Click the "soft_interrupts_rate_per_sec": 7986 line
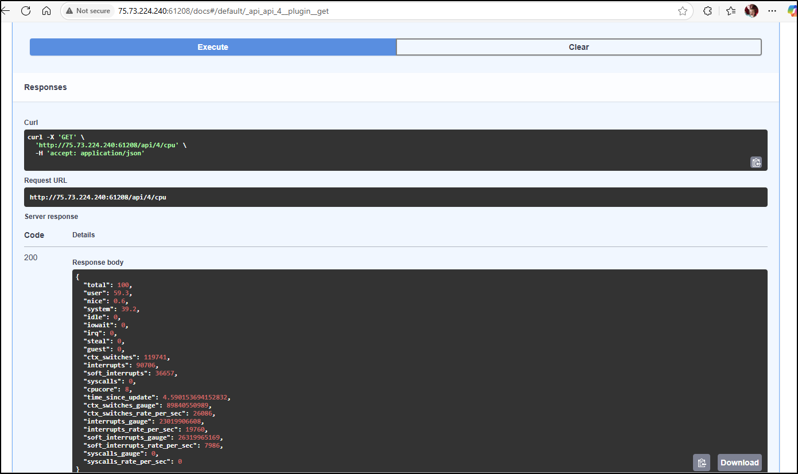 154,445
